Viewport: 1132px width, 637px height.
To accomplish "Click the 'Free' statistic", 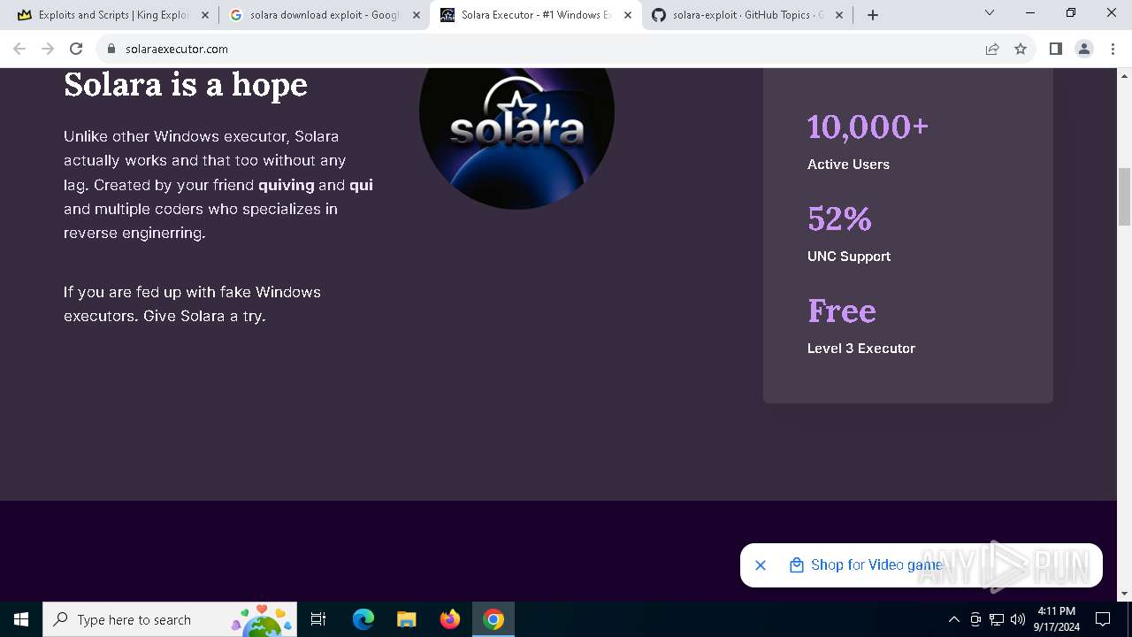I will point(842,311).
